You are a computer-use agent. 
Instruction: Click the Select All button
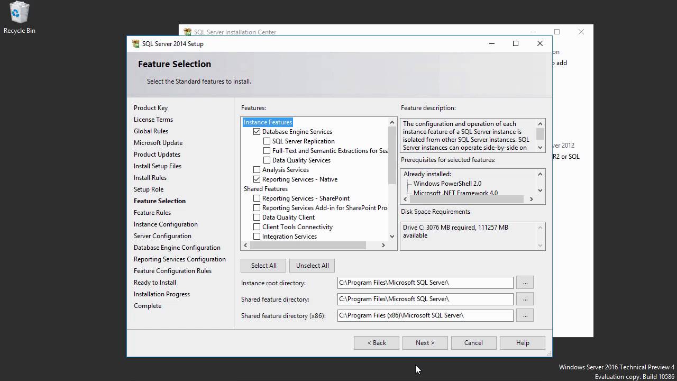click(263, 266)
